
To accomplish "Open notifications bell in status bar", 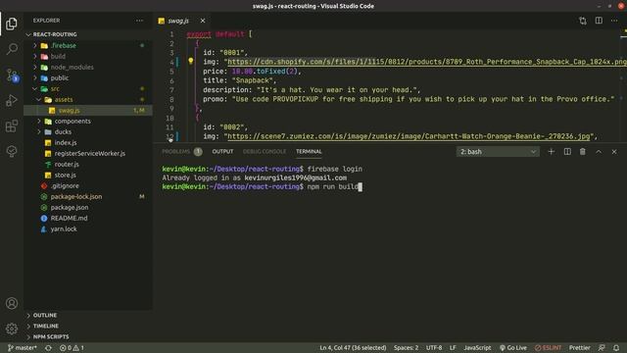I will click(616, 348).
